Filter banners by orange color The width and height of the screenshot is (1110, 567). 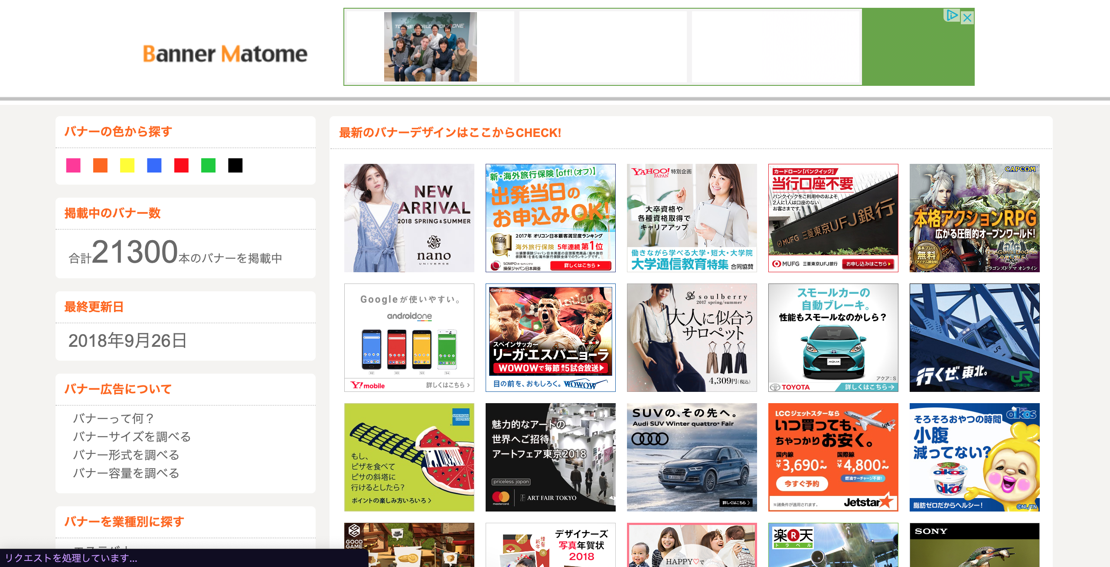[100, 165]
